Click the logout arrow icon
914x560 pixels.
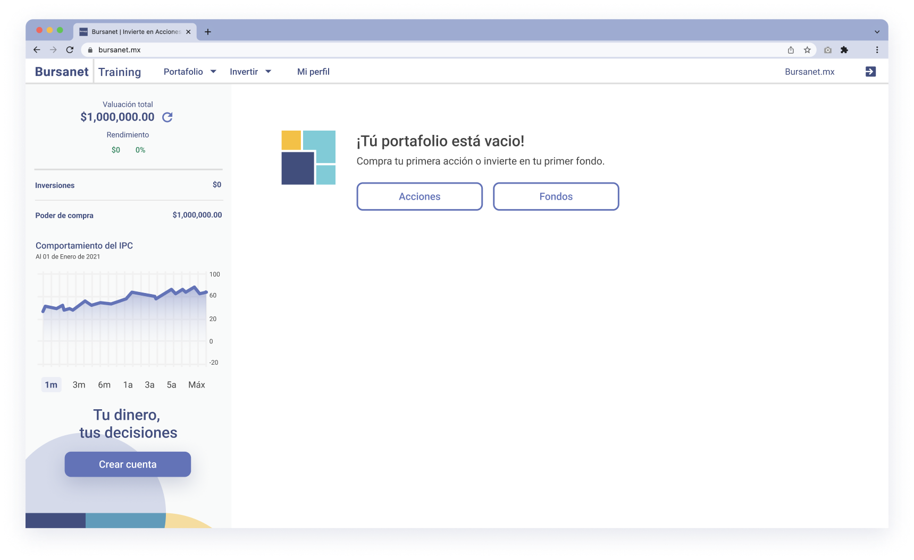click(870, 72)
